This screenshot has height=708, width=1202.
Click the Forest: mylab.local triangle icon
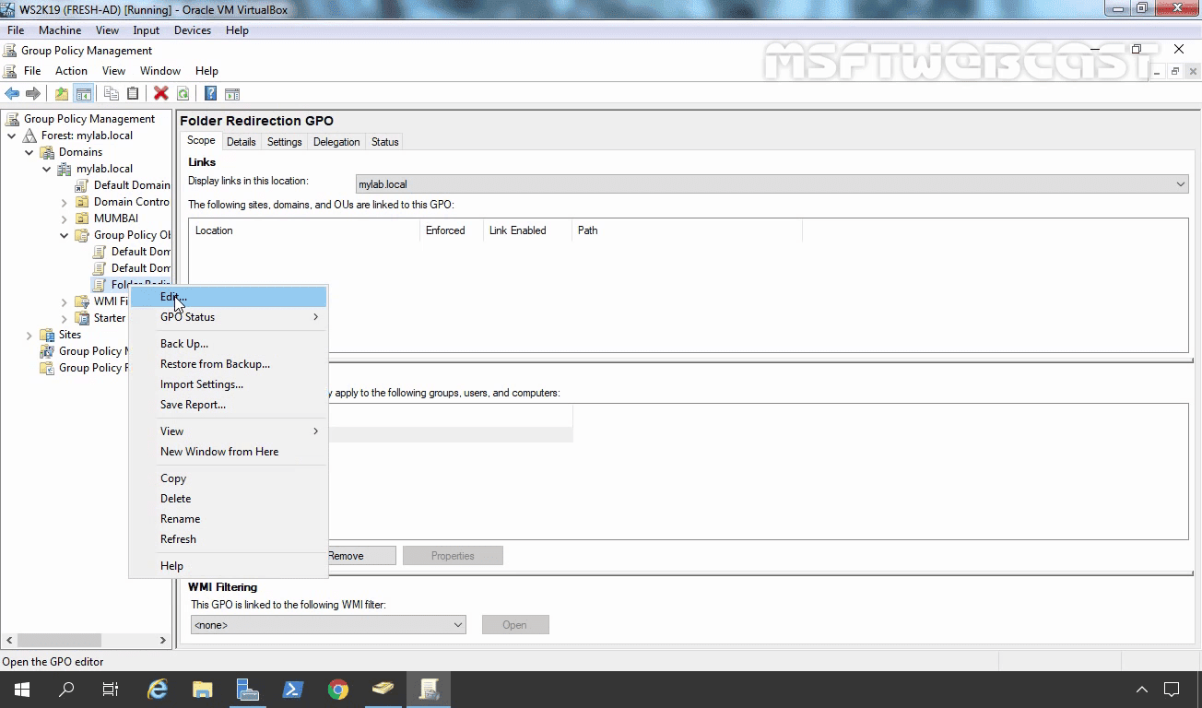click(29, 136)
